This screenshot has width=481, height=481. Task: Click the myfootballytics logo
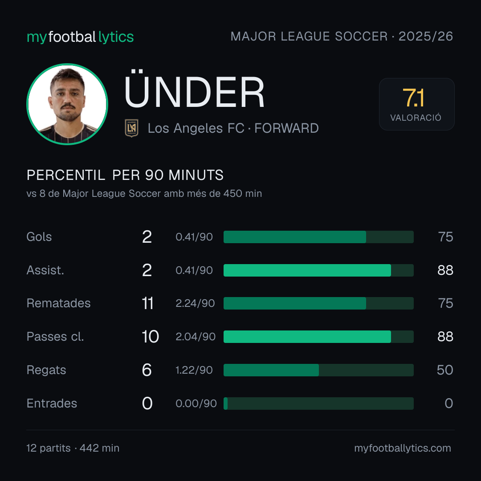point(80,37)
